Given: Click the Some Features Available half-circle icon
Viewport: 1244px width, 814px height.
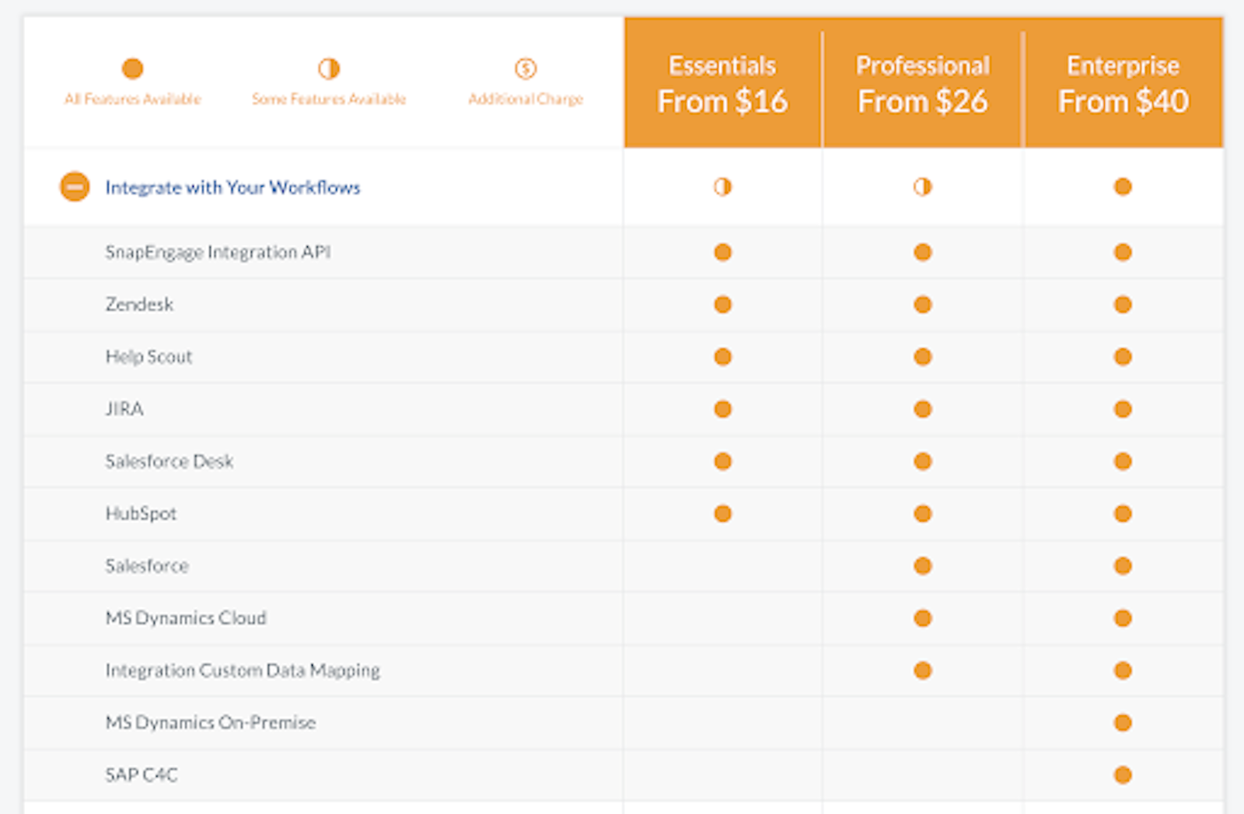Looking at the screenshot, I should point(329,68).
